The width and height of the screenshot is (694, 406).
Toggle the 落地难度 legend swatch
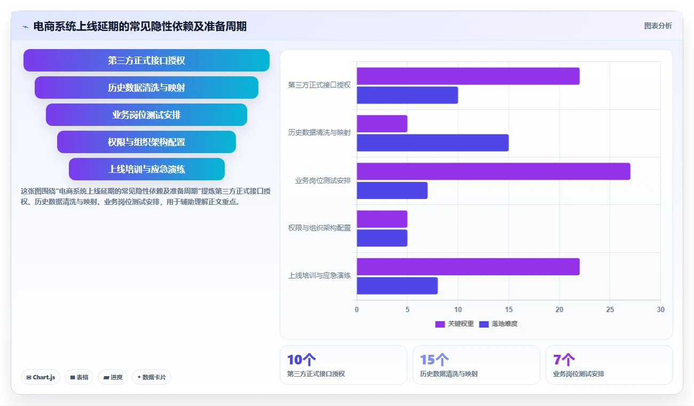pyautogui.click(x=484, y=324)
